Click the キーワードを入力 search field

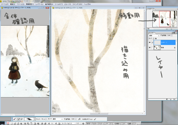[68, 124]
